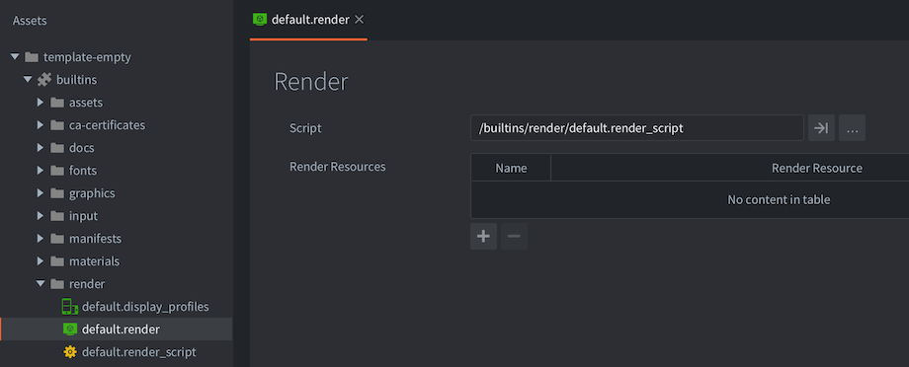Remove render resource with minus button

(x=514, y=236)
